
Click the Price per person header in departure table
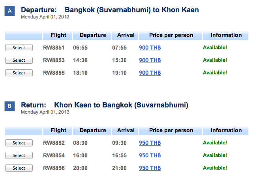point(171,35)
